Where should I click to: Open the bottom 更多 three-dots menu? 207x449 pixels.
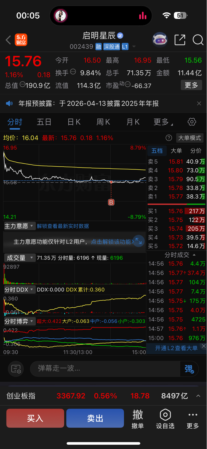click(193, 419)
